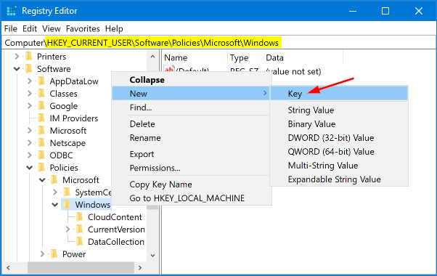The image size is (437, 276).
Task: Collapse the Windows key arrow
Action: 55,205
